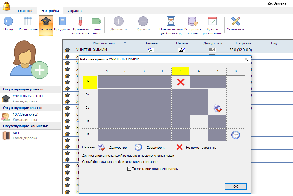
Task: Click Начать новый учебный год hourglass
Action: [x=171, y=21]
